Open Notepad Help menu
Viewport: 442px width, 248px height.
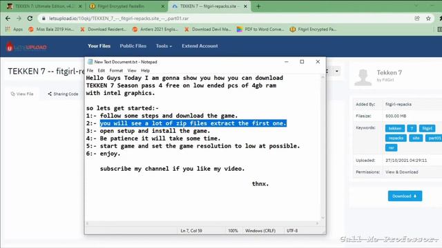145,70
